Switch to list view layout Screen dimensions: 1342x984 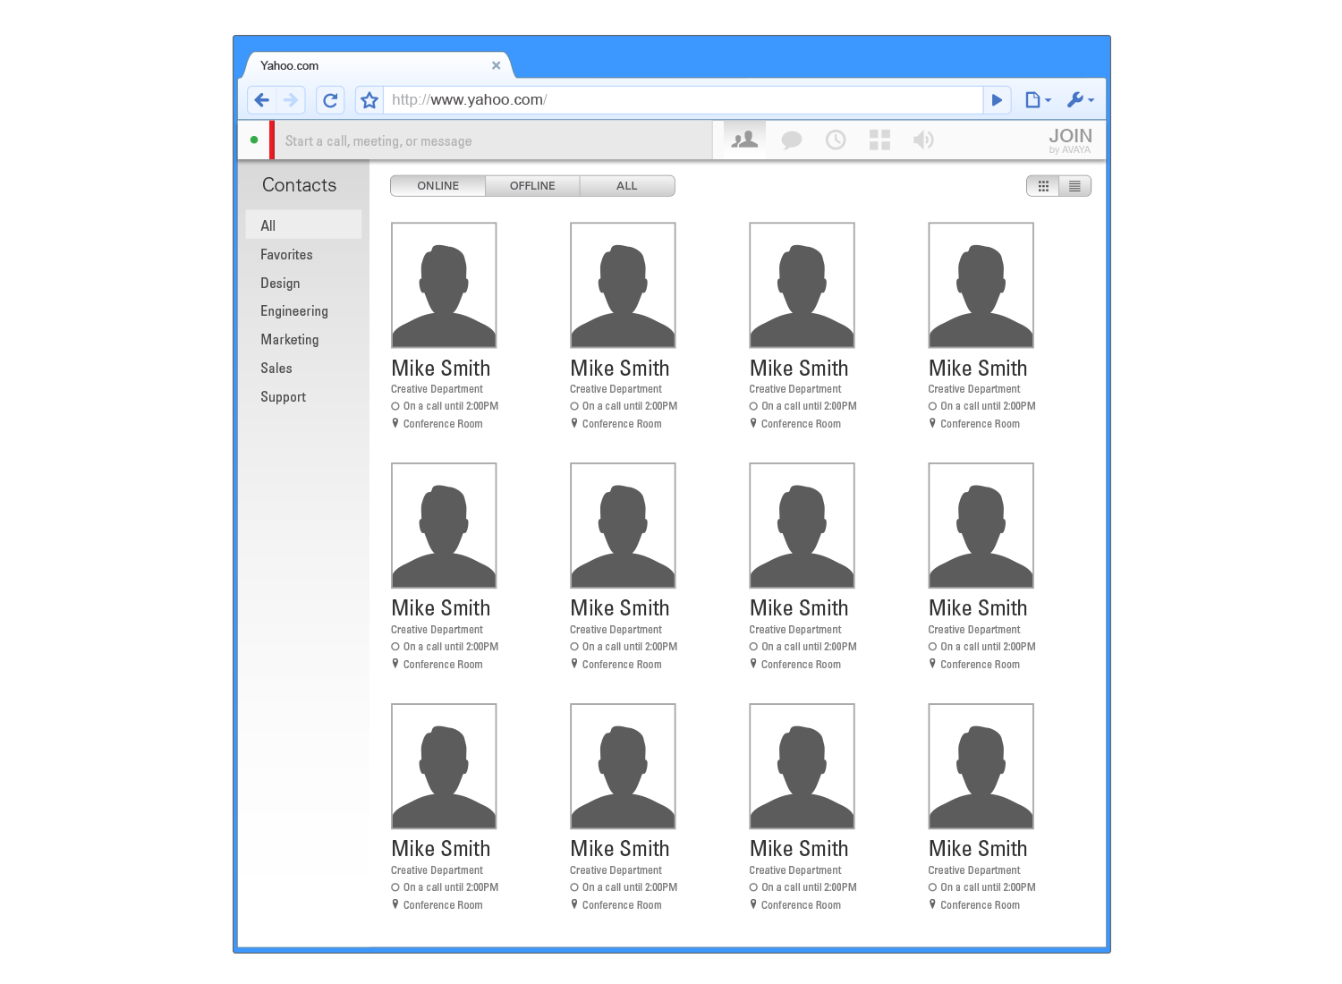pyautogui.click(x=1074, y=186)
